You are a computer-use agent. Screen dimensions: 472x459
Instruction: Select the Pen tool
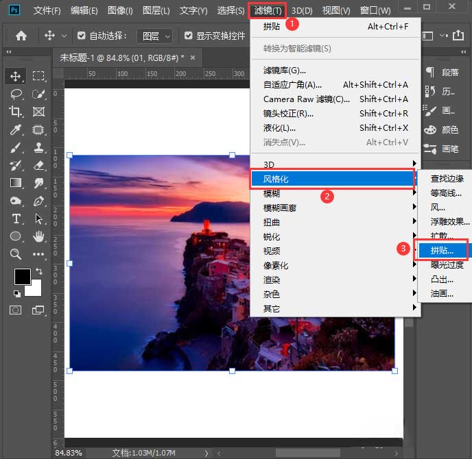(38, 201)
